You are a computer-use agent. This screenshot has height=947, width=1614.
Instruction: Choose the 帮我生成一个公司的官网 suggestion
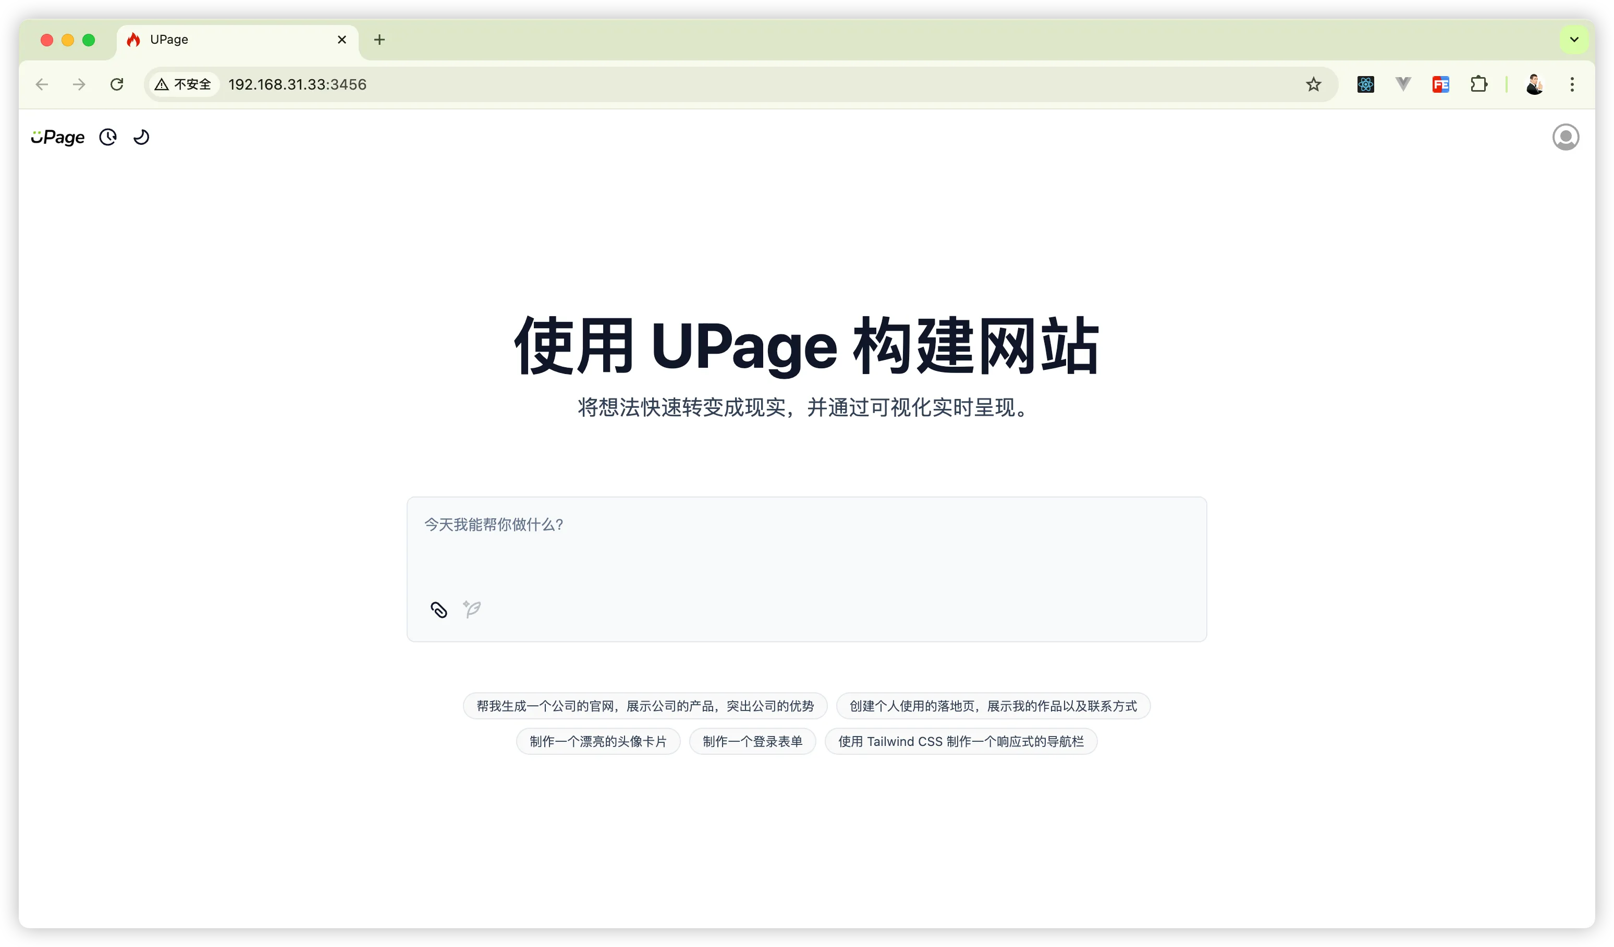pyautogui.click(x=645, y=706)
